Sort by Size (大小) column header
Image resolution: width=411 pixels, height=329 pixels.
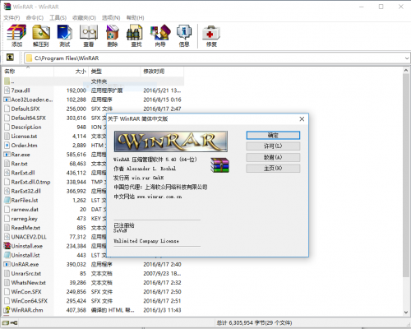72,72
